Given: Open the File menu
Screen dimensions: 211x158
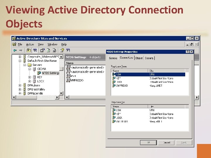Looking at the screenshot, I should pyautogui.click(x=20, y=44).
